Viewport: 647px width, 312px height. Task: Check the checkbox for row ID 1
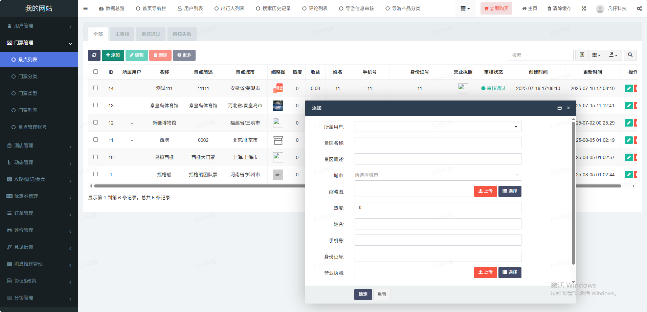[x=96, y=174]
